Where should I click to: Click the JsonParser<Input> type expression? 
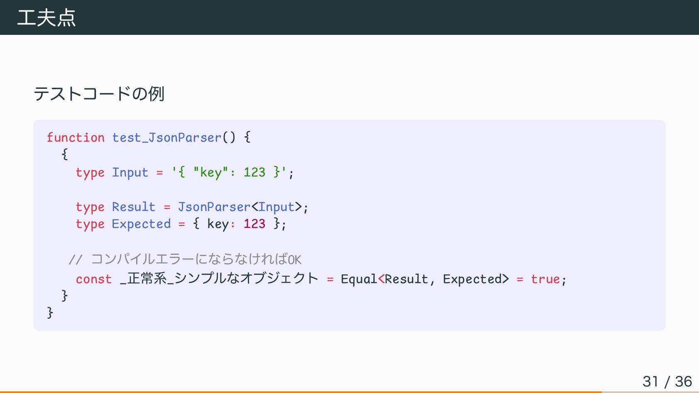coord(240,207)
